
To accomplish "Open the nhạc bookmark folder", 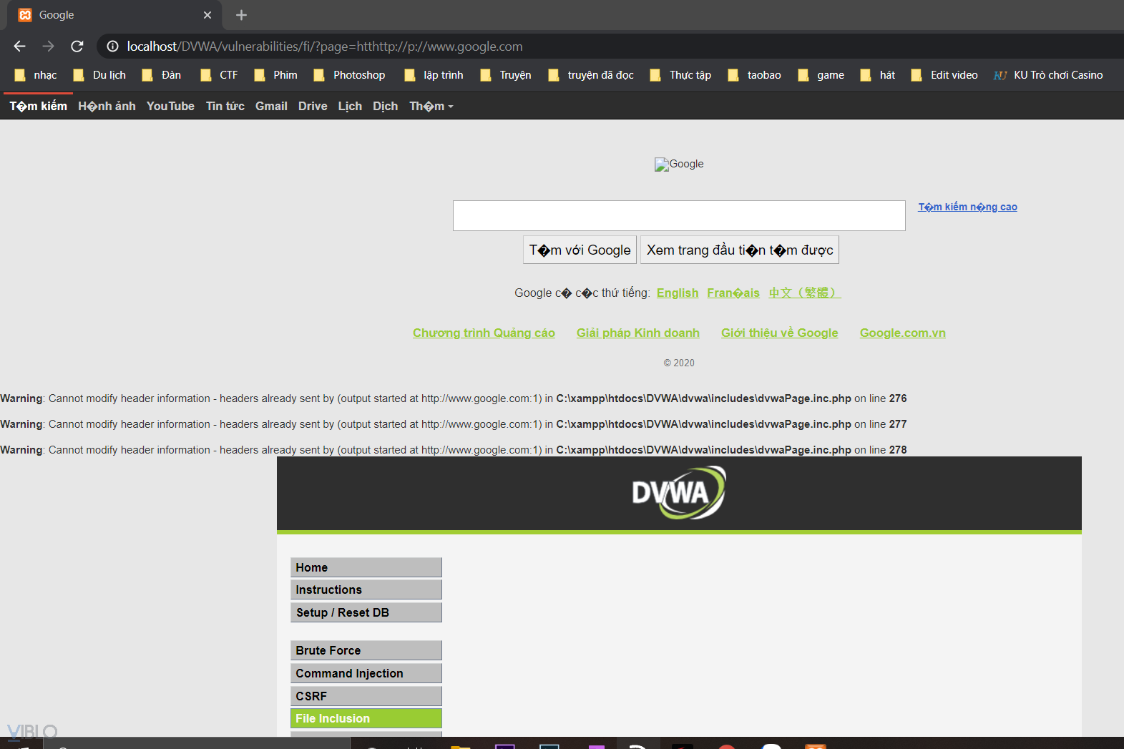I will tap(36, 75).
